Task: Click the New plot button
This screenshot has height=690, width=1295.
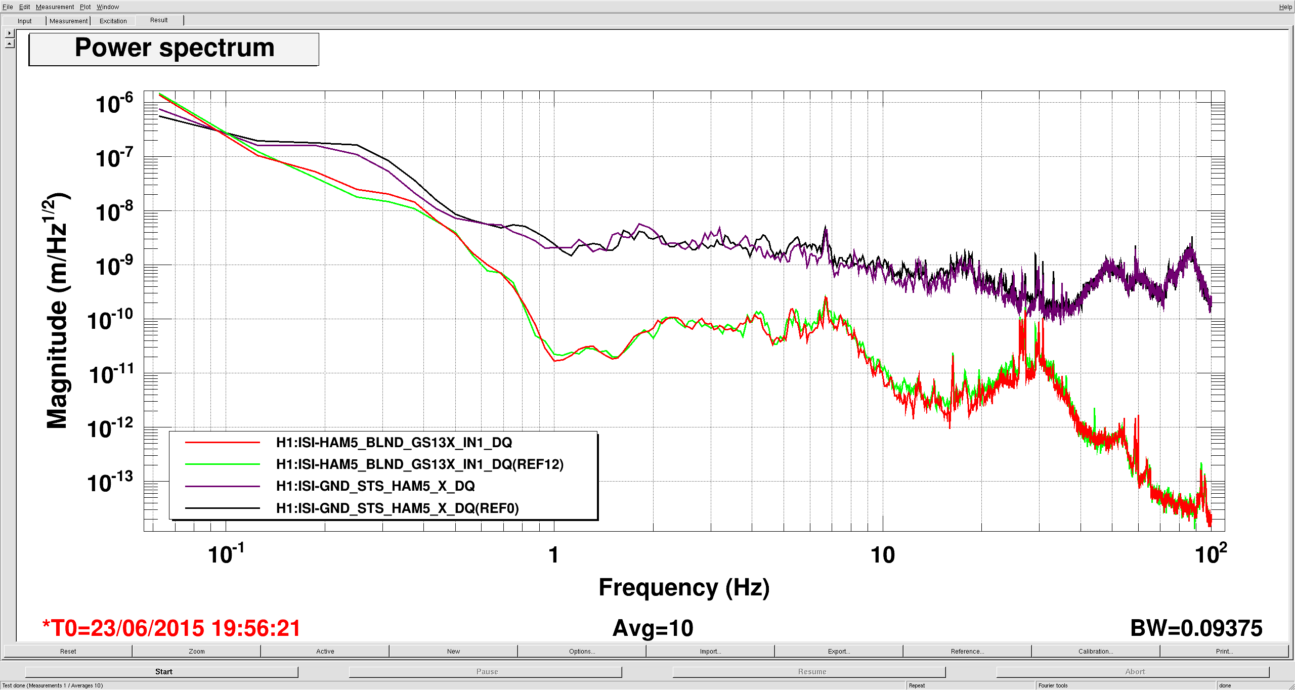Action: point(453,651)
